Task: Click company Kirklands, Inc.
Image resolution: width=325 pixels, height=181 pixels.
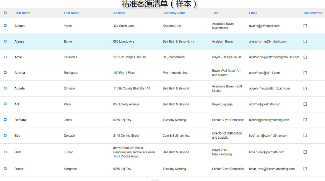Action: pos(172,26)
